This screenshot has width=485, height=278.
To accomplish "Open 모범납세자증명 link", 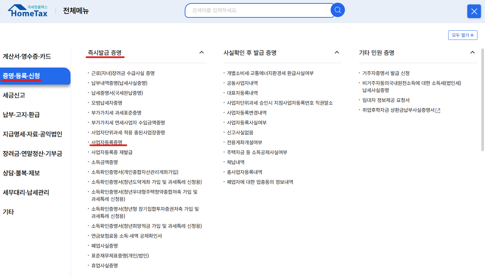I will click(107, 103).
